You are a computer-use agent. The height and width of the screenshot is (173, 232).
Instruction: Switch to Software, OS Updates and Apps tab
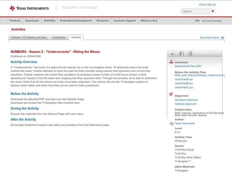pos(29,37)
